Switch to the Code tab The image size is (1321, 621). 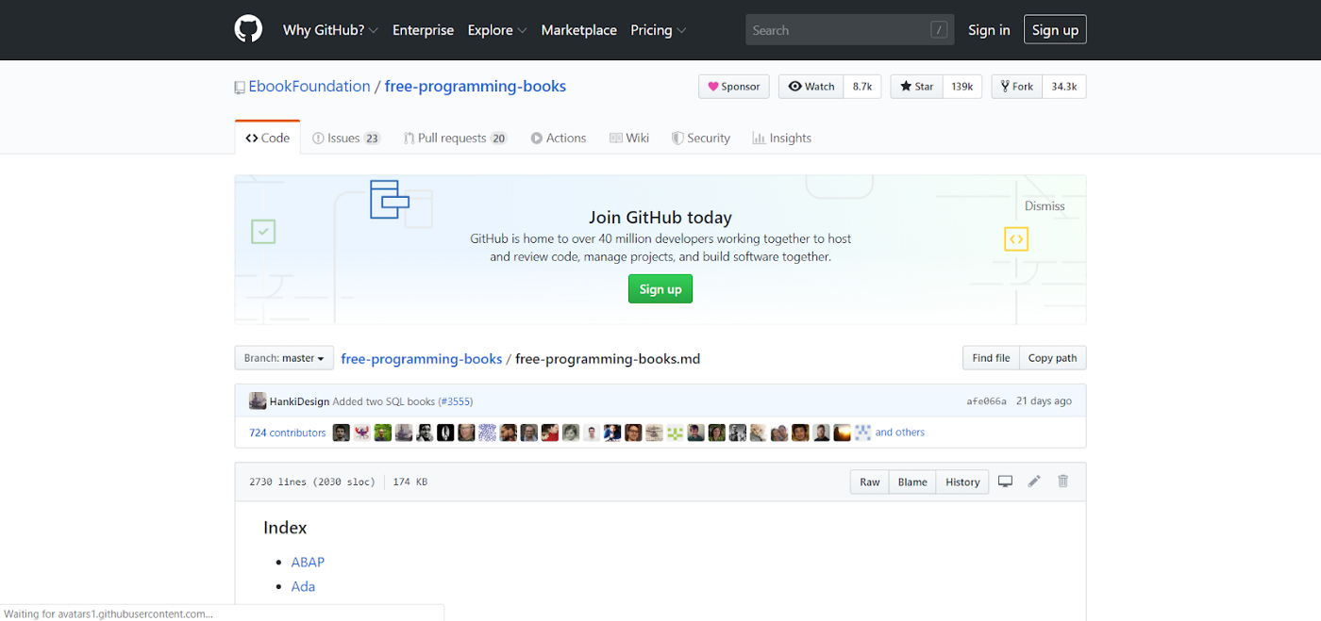[268, 138]
